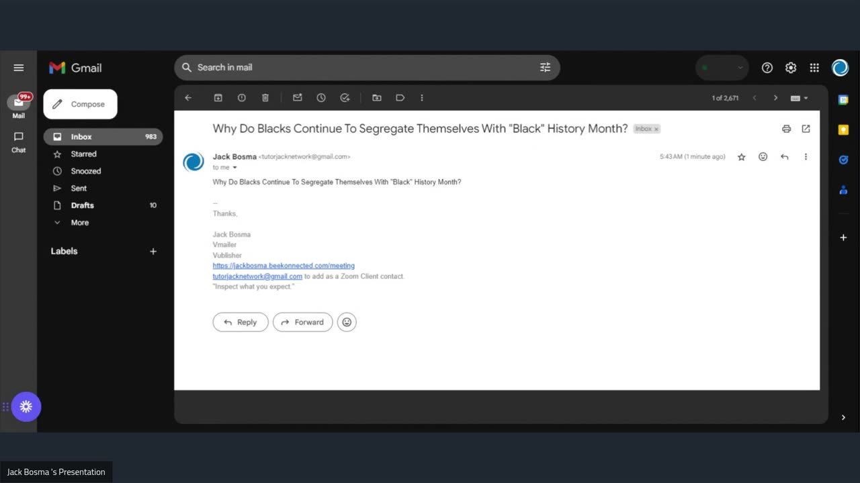Open Google Tasks side panel
The image size is (860, 483).
point(843,160)
